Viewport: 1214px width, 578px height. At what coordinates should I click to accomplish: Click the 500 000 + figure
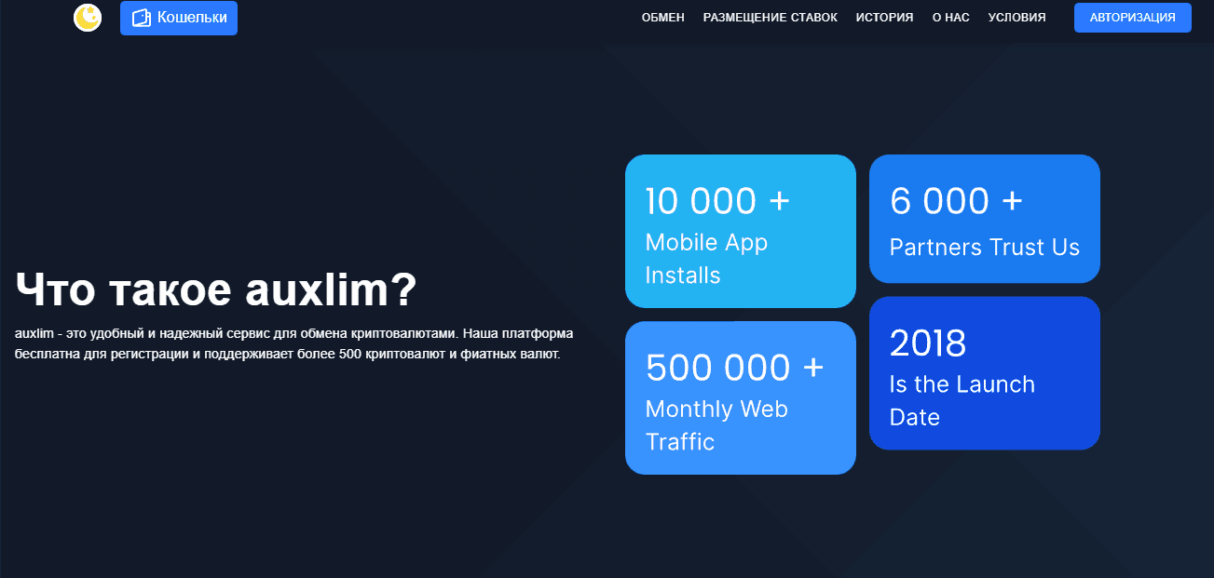pos(734,368)
